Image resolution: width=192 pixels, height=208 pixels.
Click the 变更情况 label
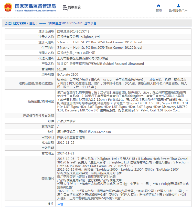[48, 179]
